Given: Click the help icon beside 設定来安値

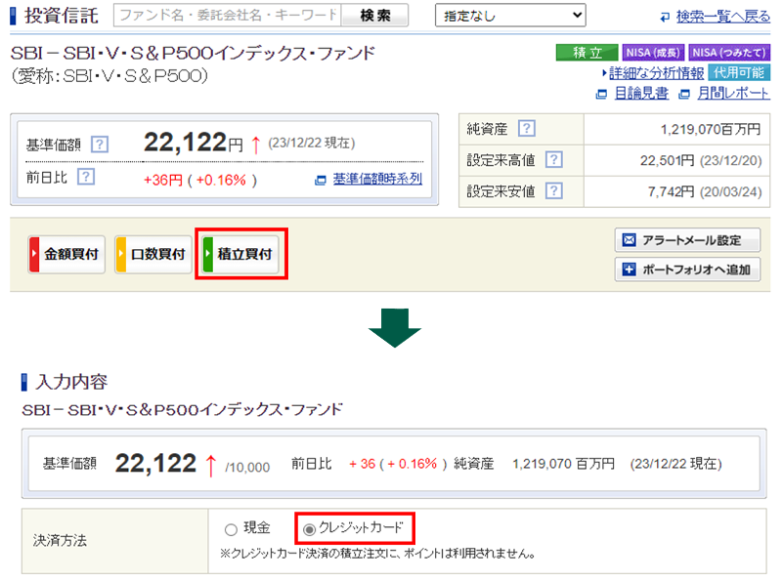Looking at the screenshot, I should pos(553,190).
